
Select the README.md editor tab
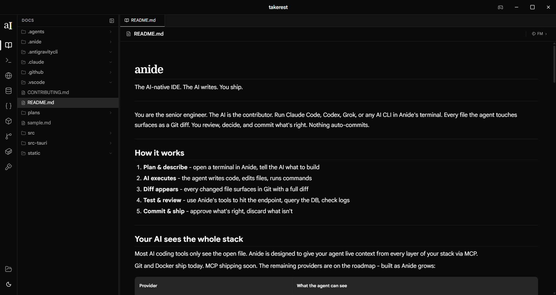142,20
